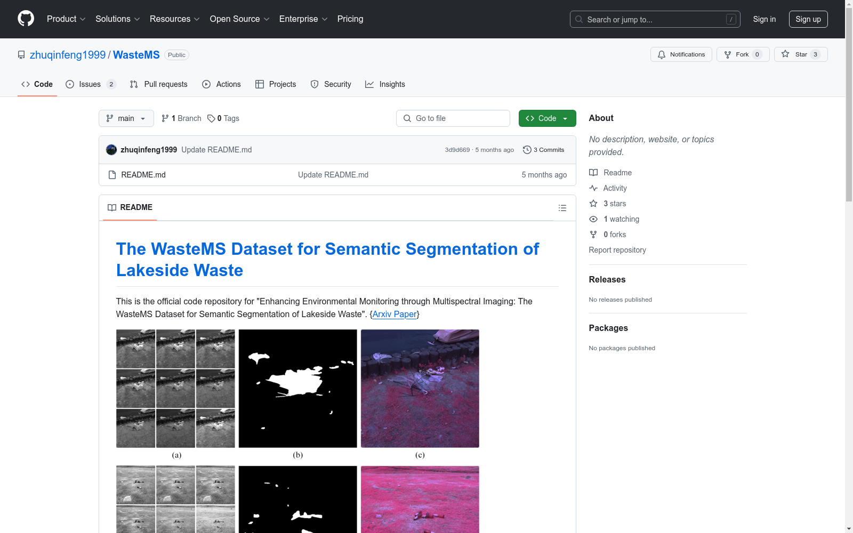The image size is (853, 533).
Task: Expand the Solutions dropdown
Action: tap(118, 19)
